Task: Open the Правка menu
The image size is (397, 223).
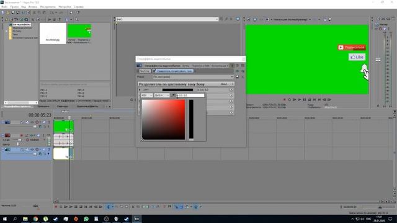Action: point(14,7)
